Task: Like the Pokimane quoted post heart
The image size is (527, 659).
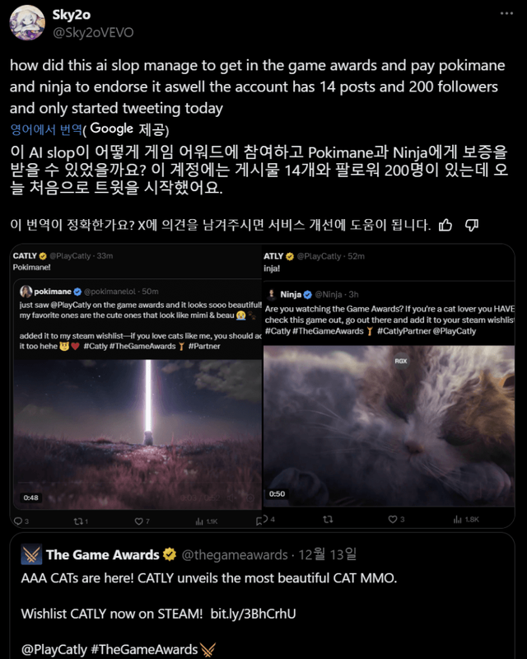Action: [x=138, y=521]
